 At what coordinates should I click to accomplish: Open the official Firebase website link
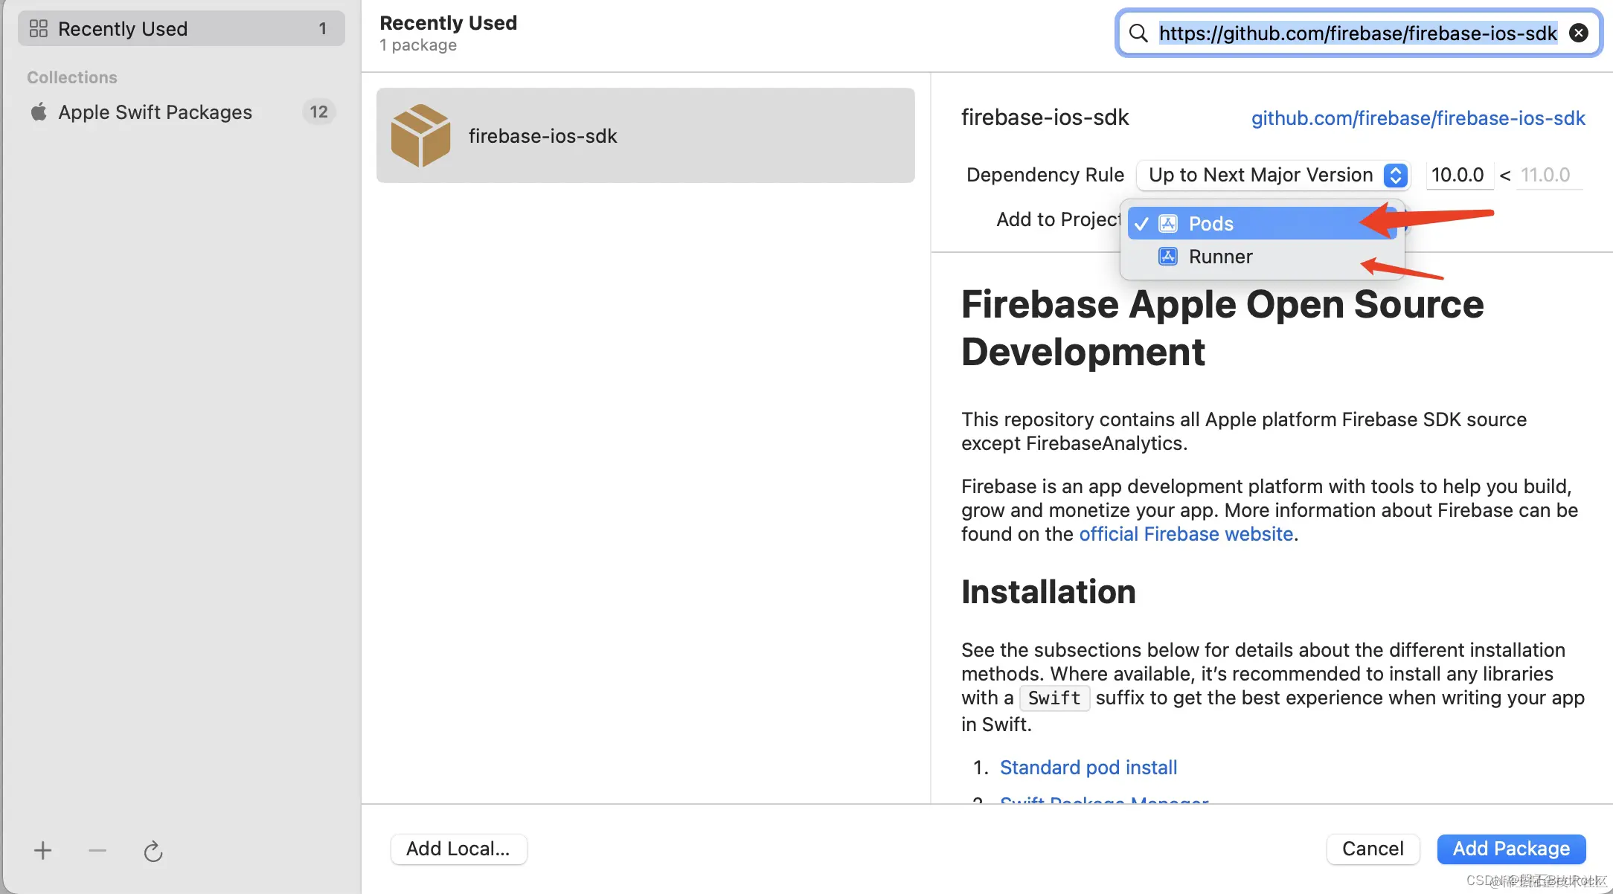pyautogui.click(x=1186, y=534)
